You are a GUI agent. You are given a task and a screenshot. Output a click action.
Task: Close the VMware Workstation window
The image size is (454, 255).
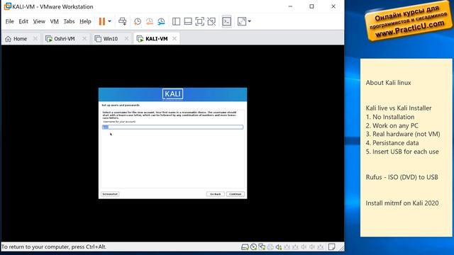pos(333,6)
